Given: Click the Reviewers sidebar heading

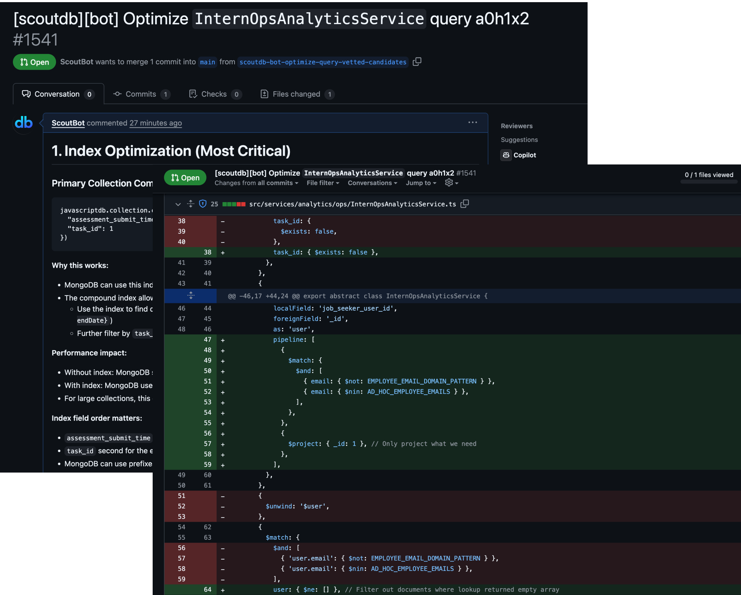Looking at the screenshot, I should click(517, 126).
